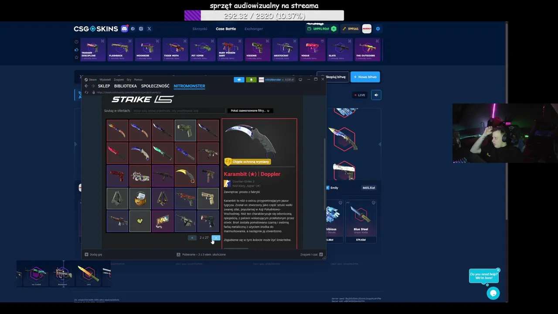Click the green plus deposit button by balance
The height and width of the screenshot is (314, 558).
pyautogui.click(x=333, y=29)
